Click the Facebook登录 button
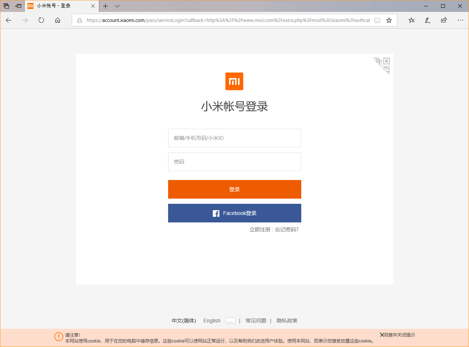Viewport: 469px width, 347px height. (234, 213)
